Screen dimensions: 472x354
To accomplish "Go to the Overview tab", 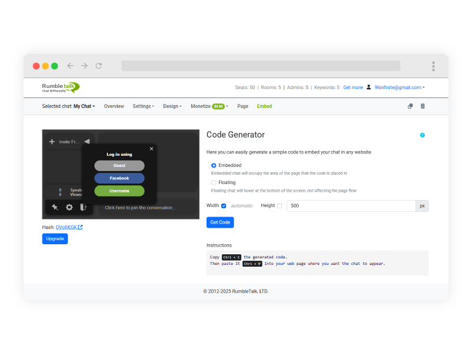I will click(114, 106).
